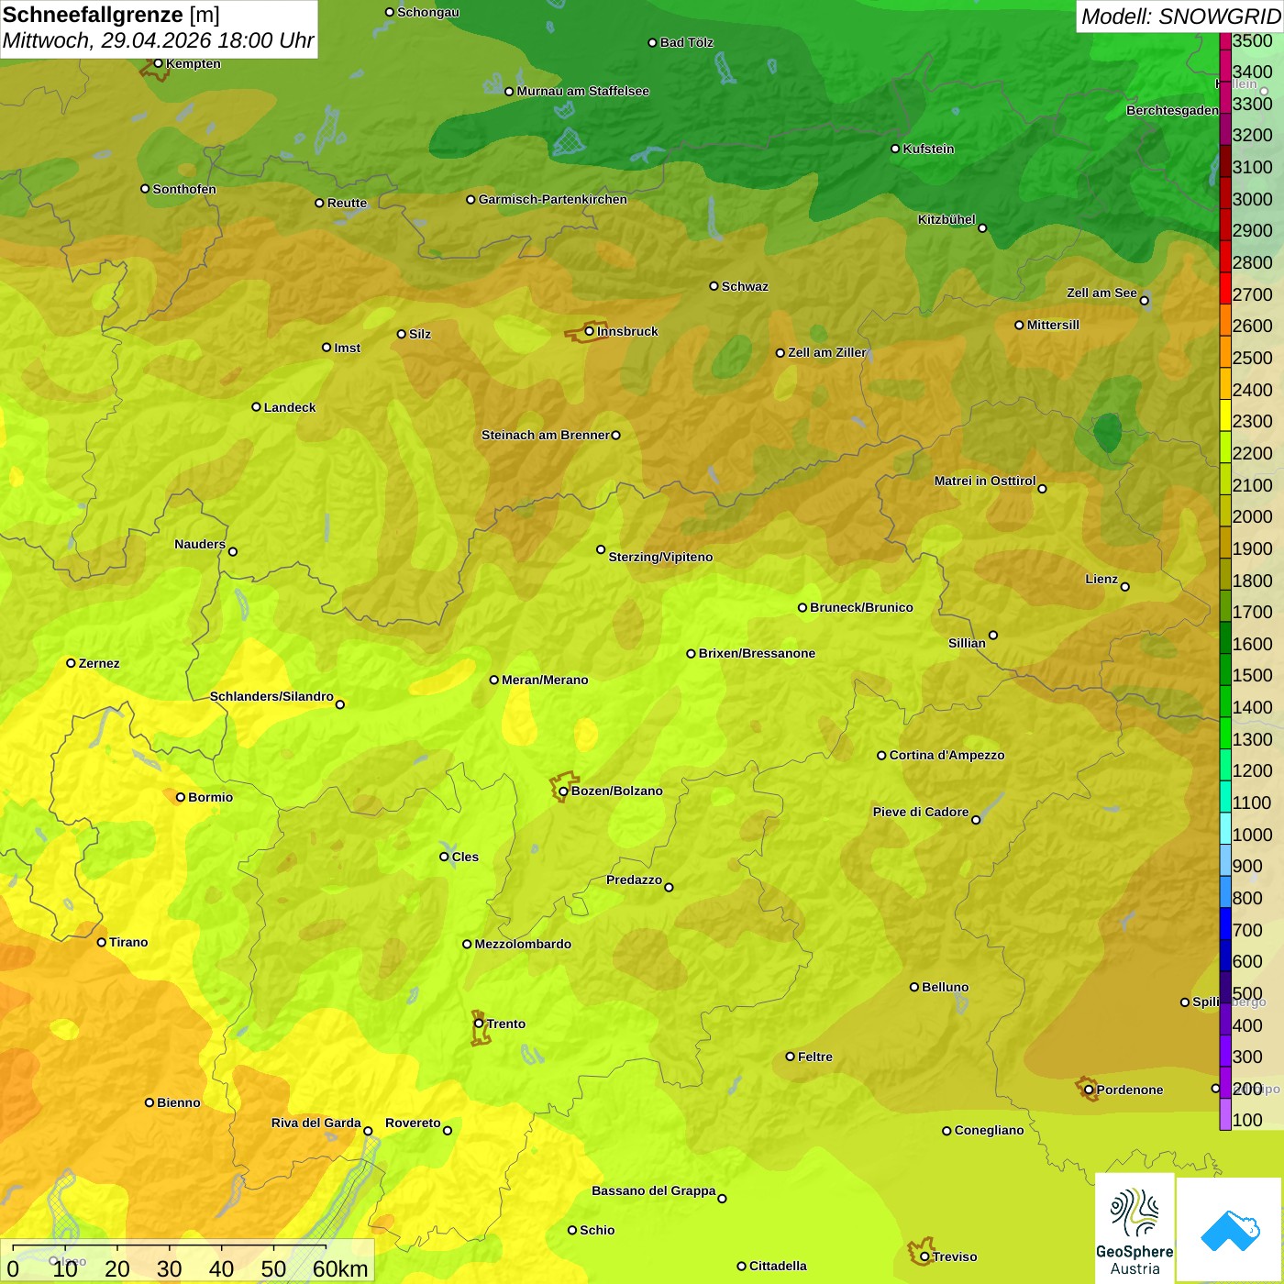The width and height of the screenshot is (1284, 1284).
Task: Click the Lienz location dot
Action: click(1125, 586)
